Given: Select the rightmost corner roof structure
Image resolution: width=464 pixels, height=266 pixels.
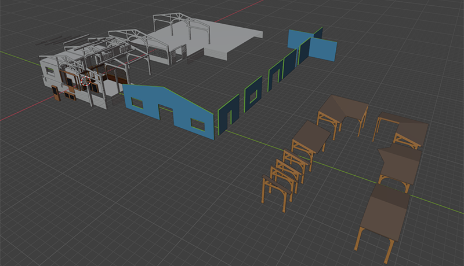Looking at the screenshot, I should pyautogui.click(x=406, y=128).
